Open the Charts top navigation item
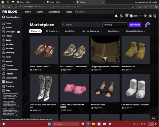This screenshot has height=127, width=159. click(39, 12)
